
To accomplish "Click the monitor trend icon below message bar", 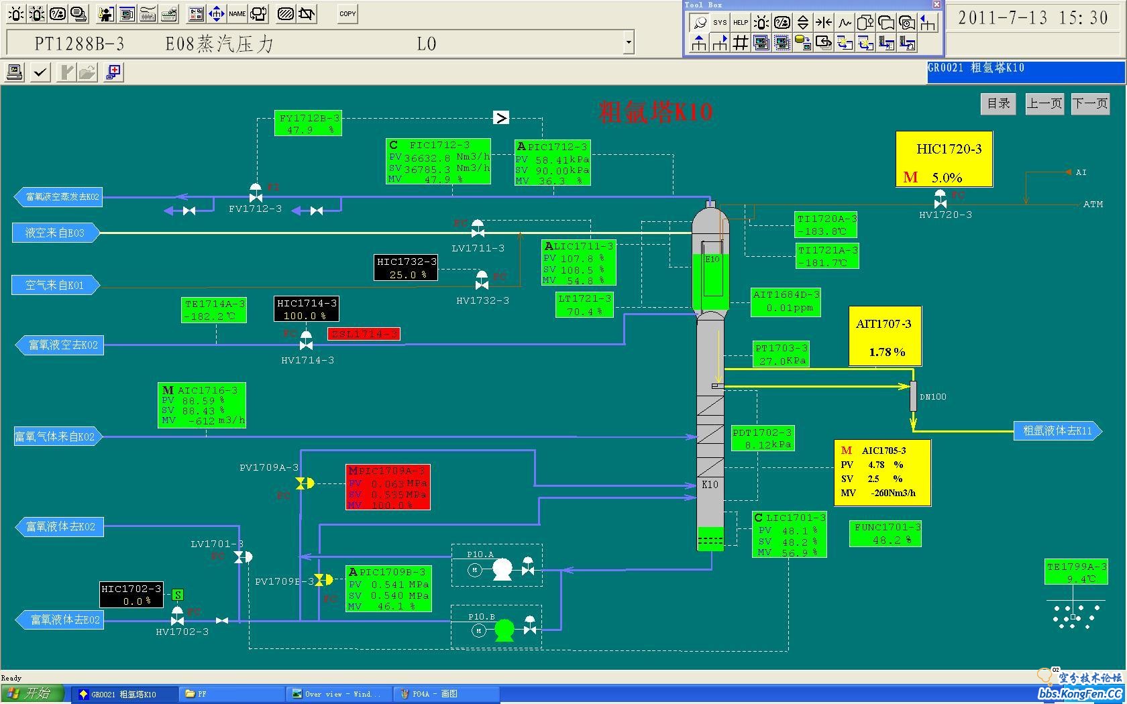I will pos(15,72).
